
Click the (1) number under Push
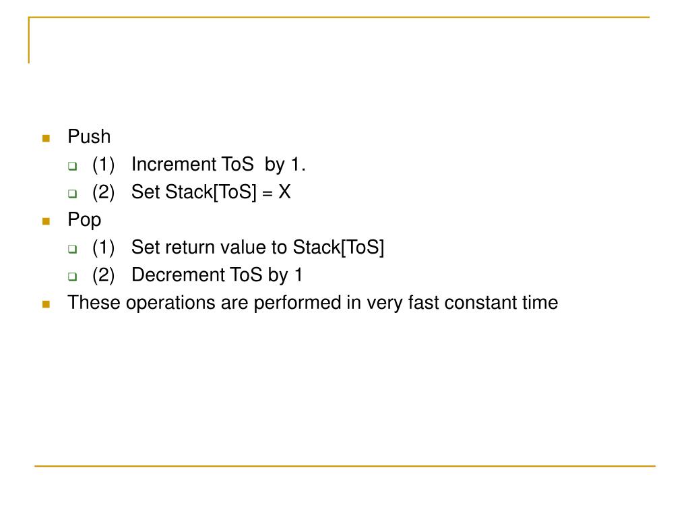[x=103, y=165]
